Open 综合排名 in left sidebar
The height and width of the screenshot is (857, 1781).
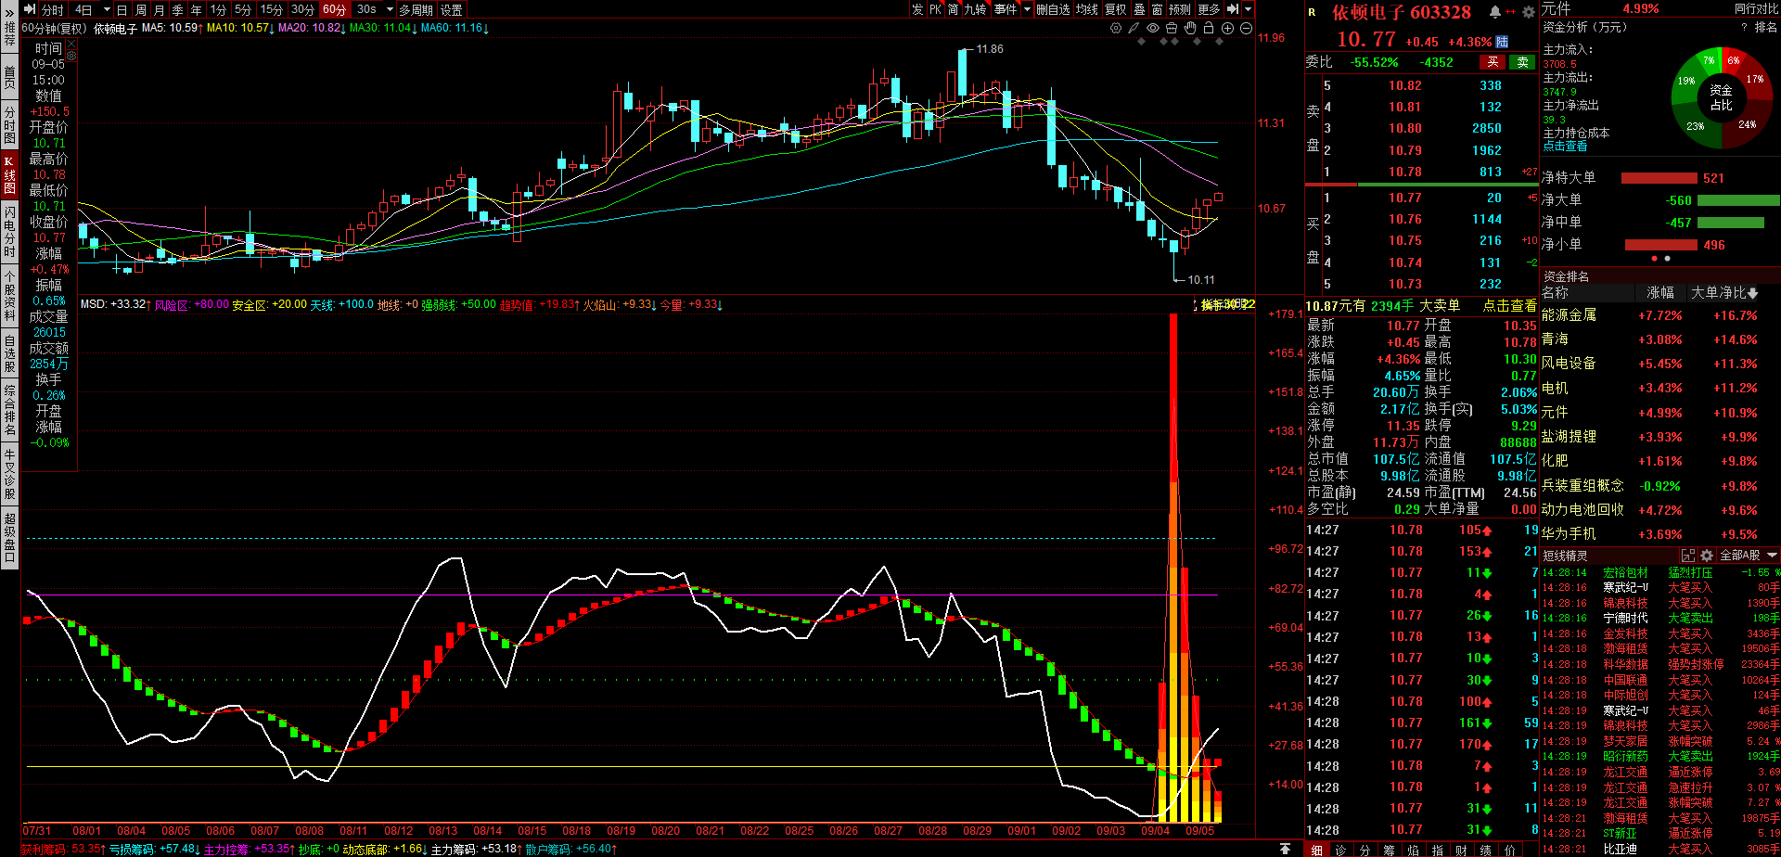[x=9, y=411]
